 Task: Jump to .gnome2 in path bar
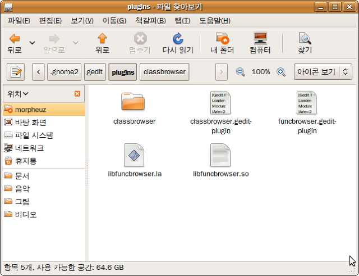64,72
